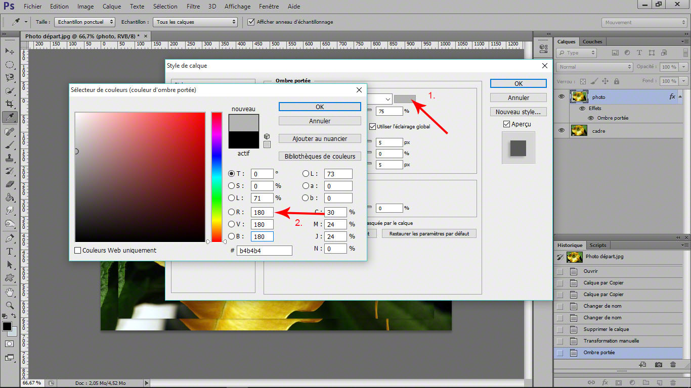Viewport: 691px width, 388px height.
Task: Select the S saturation radio button
Action: point(232,186)
